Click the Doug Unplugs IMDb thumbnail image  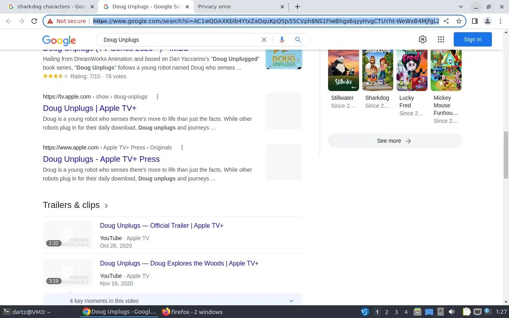point(284,59)
